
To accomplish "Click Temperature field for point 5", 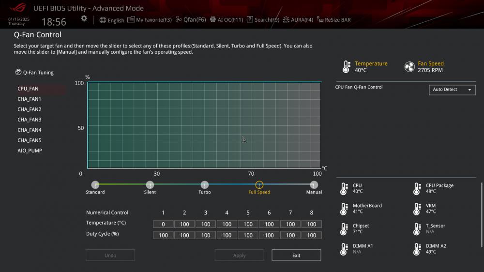I will [x=248, y=224].
